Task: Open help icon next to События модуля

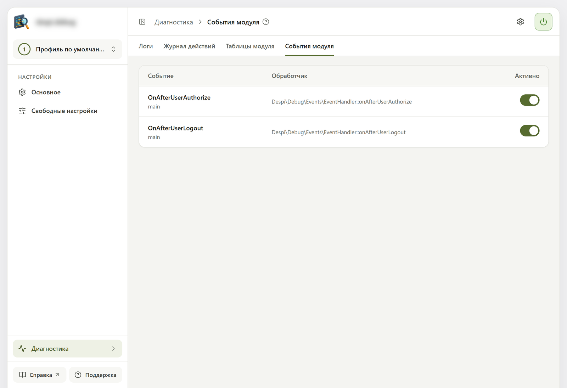Action: (266, 22)
